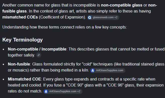Click the bold "Non-compatible / Incompatible" term
The image size is (165, 98).
coord(37,49)
